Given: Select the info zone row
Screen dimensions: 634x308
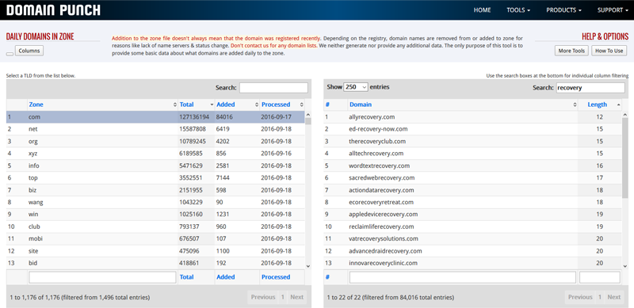Looking at the screenshot, I should click(x=155, y=165).
